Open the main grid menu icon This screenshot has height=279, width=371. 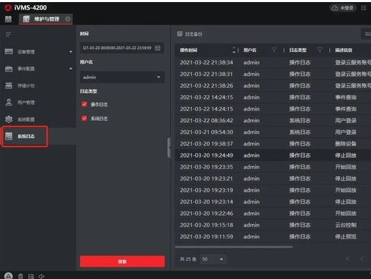(8, 19)
